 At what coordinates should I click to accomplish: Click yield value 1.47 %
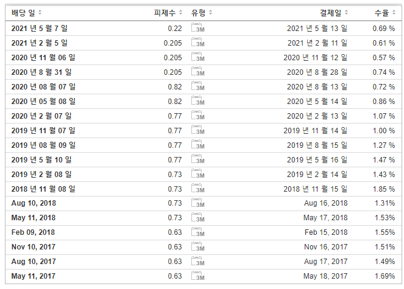pos(384,161)
